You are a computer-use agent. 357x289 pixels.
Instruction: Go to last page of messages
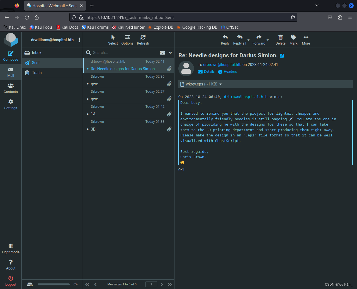tap(170, 284)
